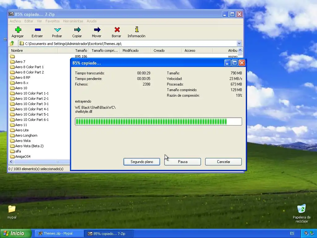Select the Aero 10 folder row

(x=19, y=88)
